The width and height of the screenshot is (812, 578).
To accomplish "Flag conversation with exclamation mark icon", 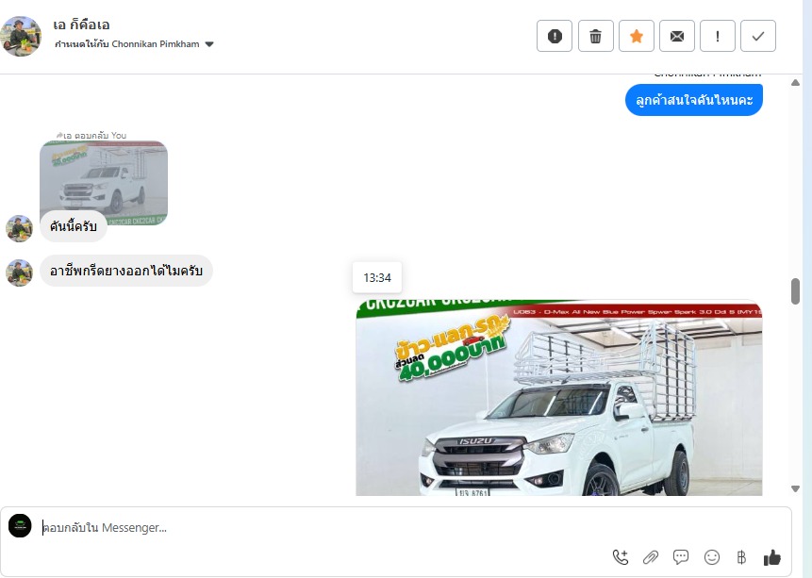I will click(x=718, y=36).
